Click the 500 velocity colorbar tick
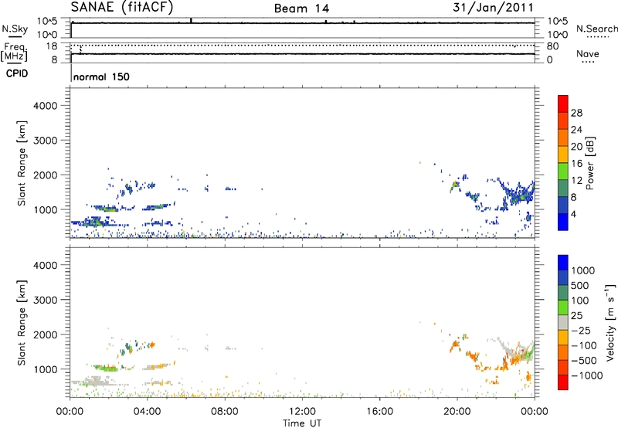Screen dimensions: 618x428 click(580, 285)
